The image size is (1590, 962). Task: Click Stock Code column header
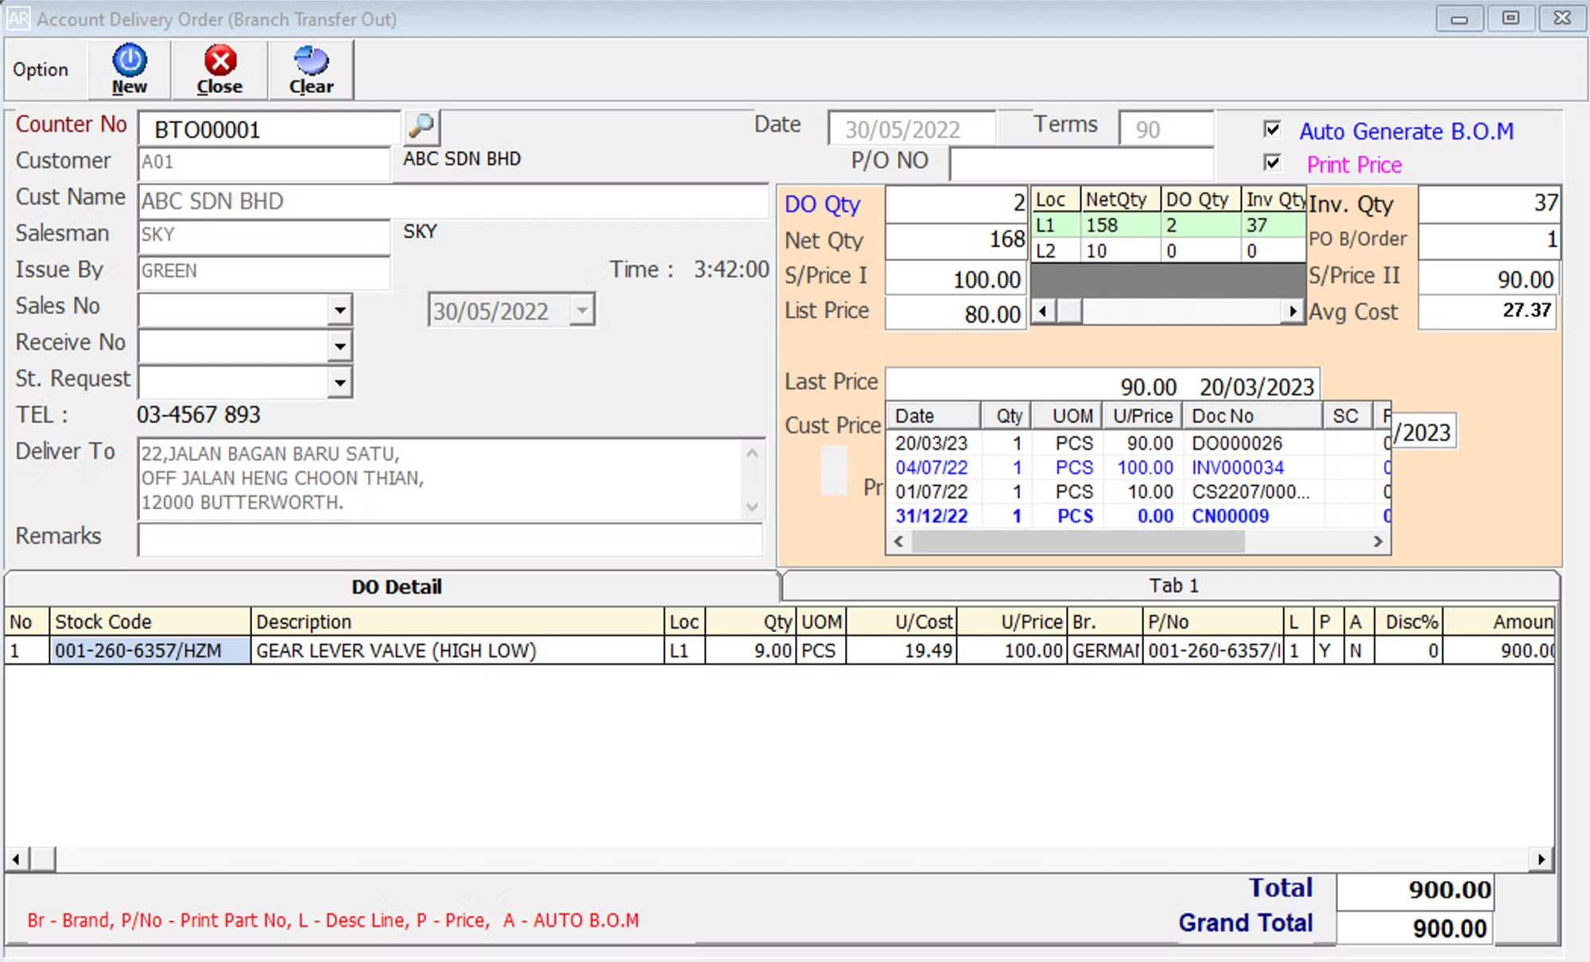click(150, 622)
